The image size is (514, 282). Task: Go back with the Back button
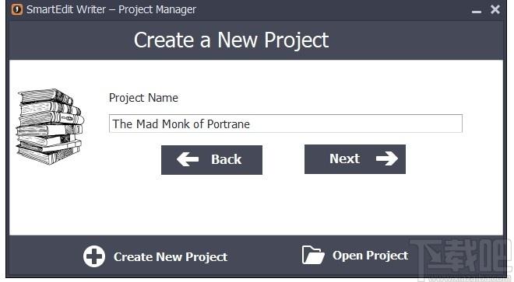(x=212, y=160)
